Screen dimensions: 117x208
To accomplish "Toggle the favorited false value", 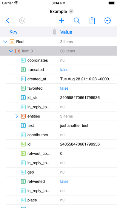I will coord(64,88).
